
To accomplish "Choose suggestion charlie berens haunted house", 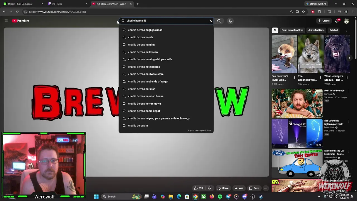I will point(166,96).
